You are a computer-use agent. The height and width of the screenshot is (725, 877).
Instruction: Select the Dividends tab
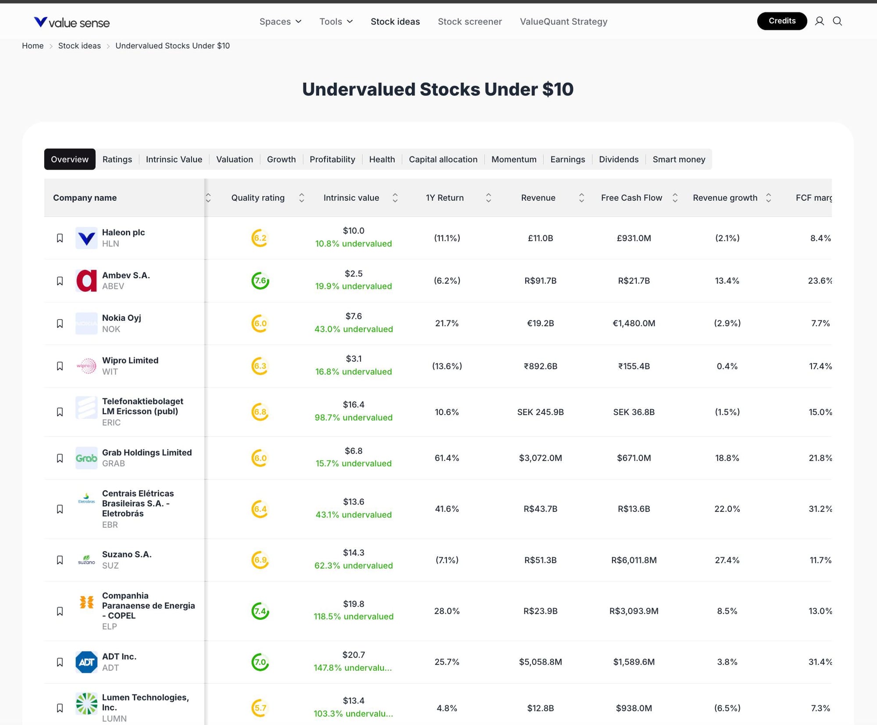pos(618,160)
